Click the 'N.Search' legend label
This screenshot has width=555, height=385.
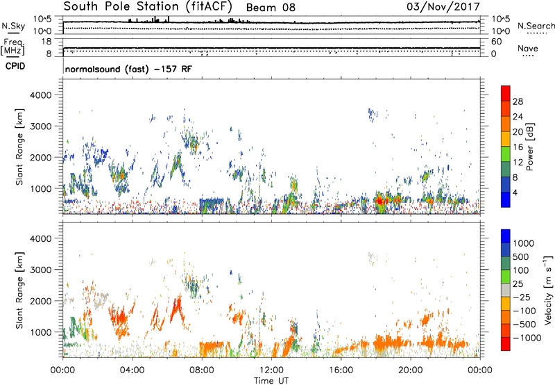536,26
